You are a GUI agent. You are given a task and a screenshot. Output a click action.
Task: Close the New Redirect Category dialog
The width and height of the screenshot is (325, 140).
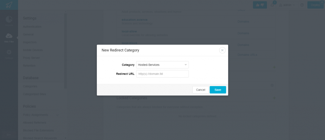click(x=222, y=50)
